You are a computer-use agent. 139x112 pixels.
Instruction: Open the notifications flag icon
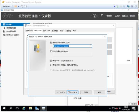point(102,16)
